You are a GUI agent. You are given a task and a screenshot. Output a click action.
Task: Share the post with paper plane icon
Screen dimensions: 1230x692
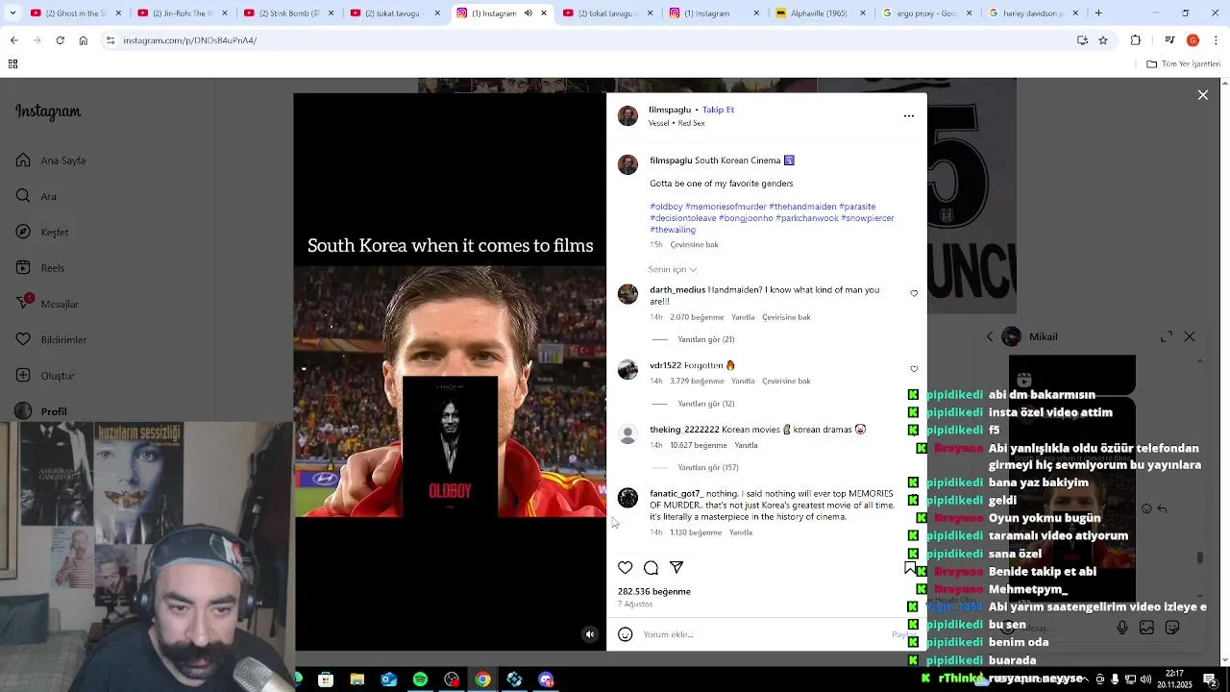676,568
